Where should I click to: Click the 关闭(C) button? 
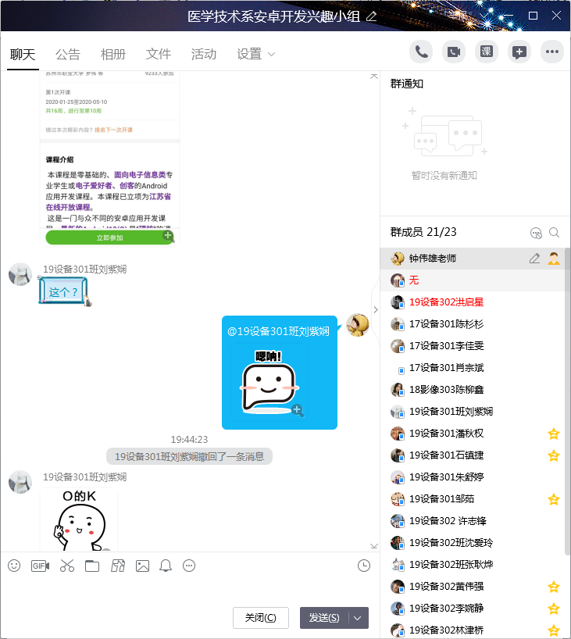pos(261,618)
